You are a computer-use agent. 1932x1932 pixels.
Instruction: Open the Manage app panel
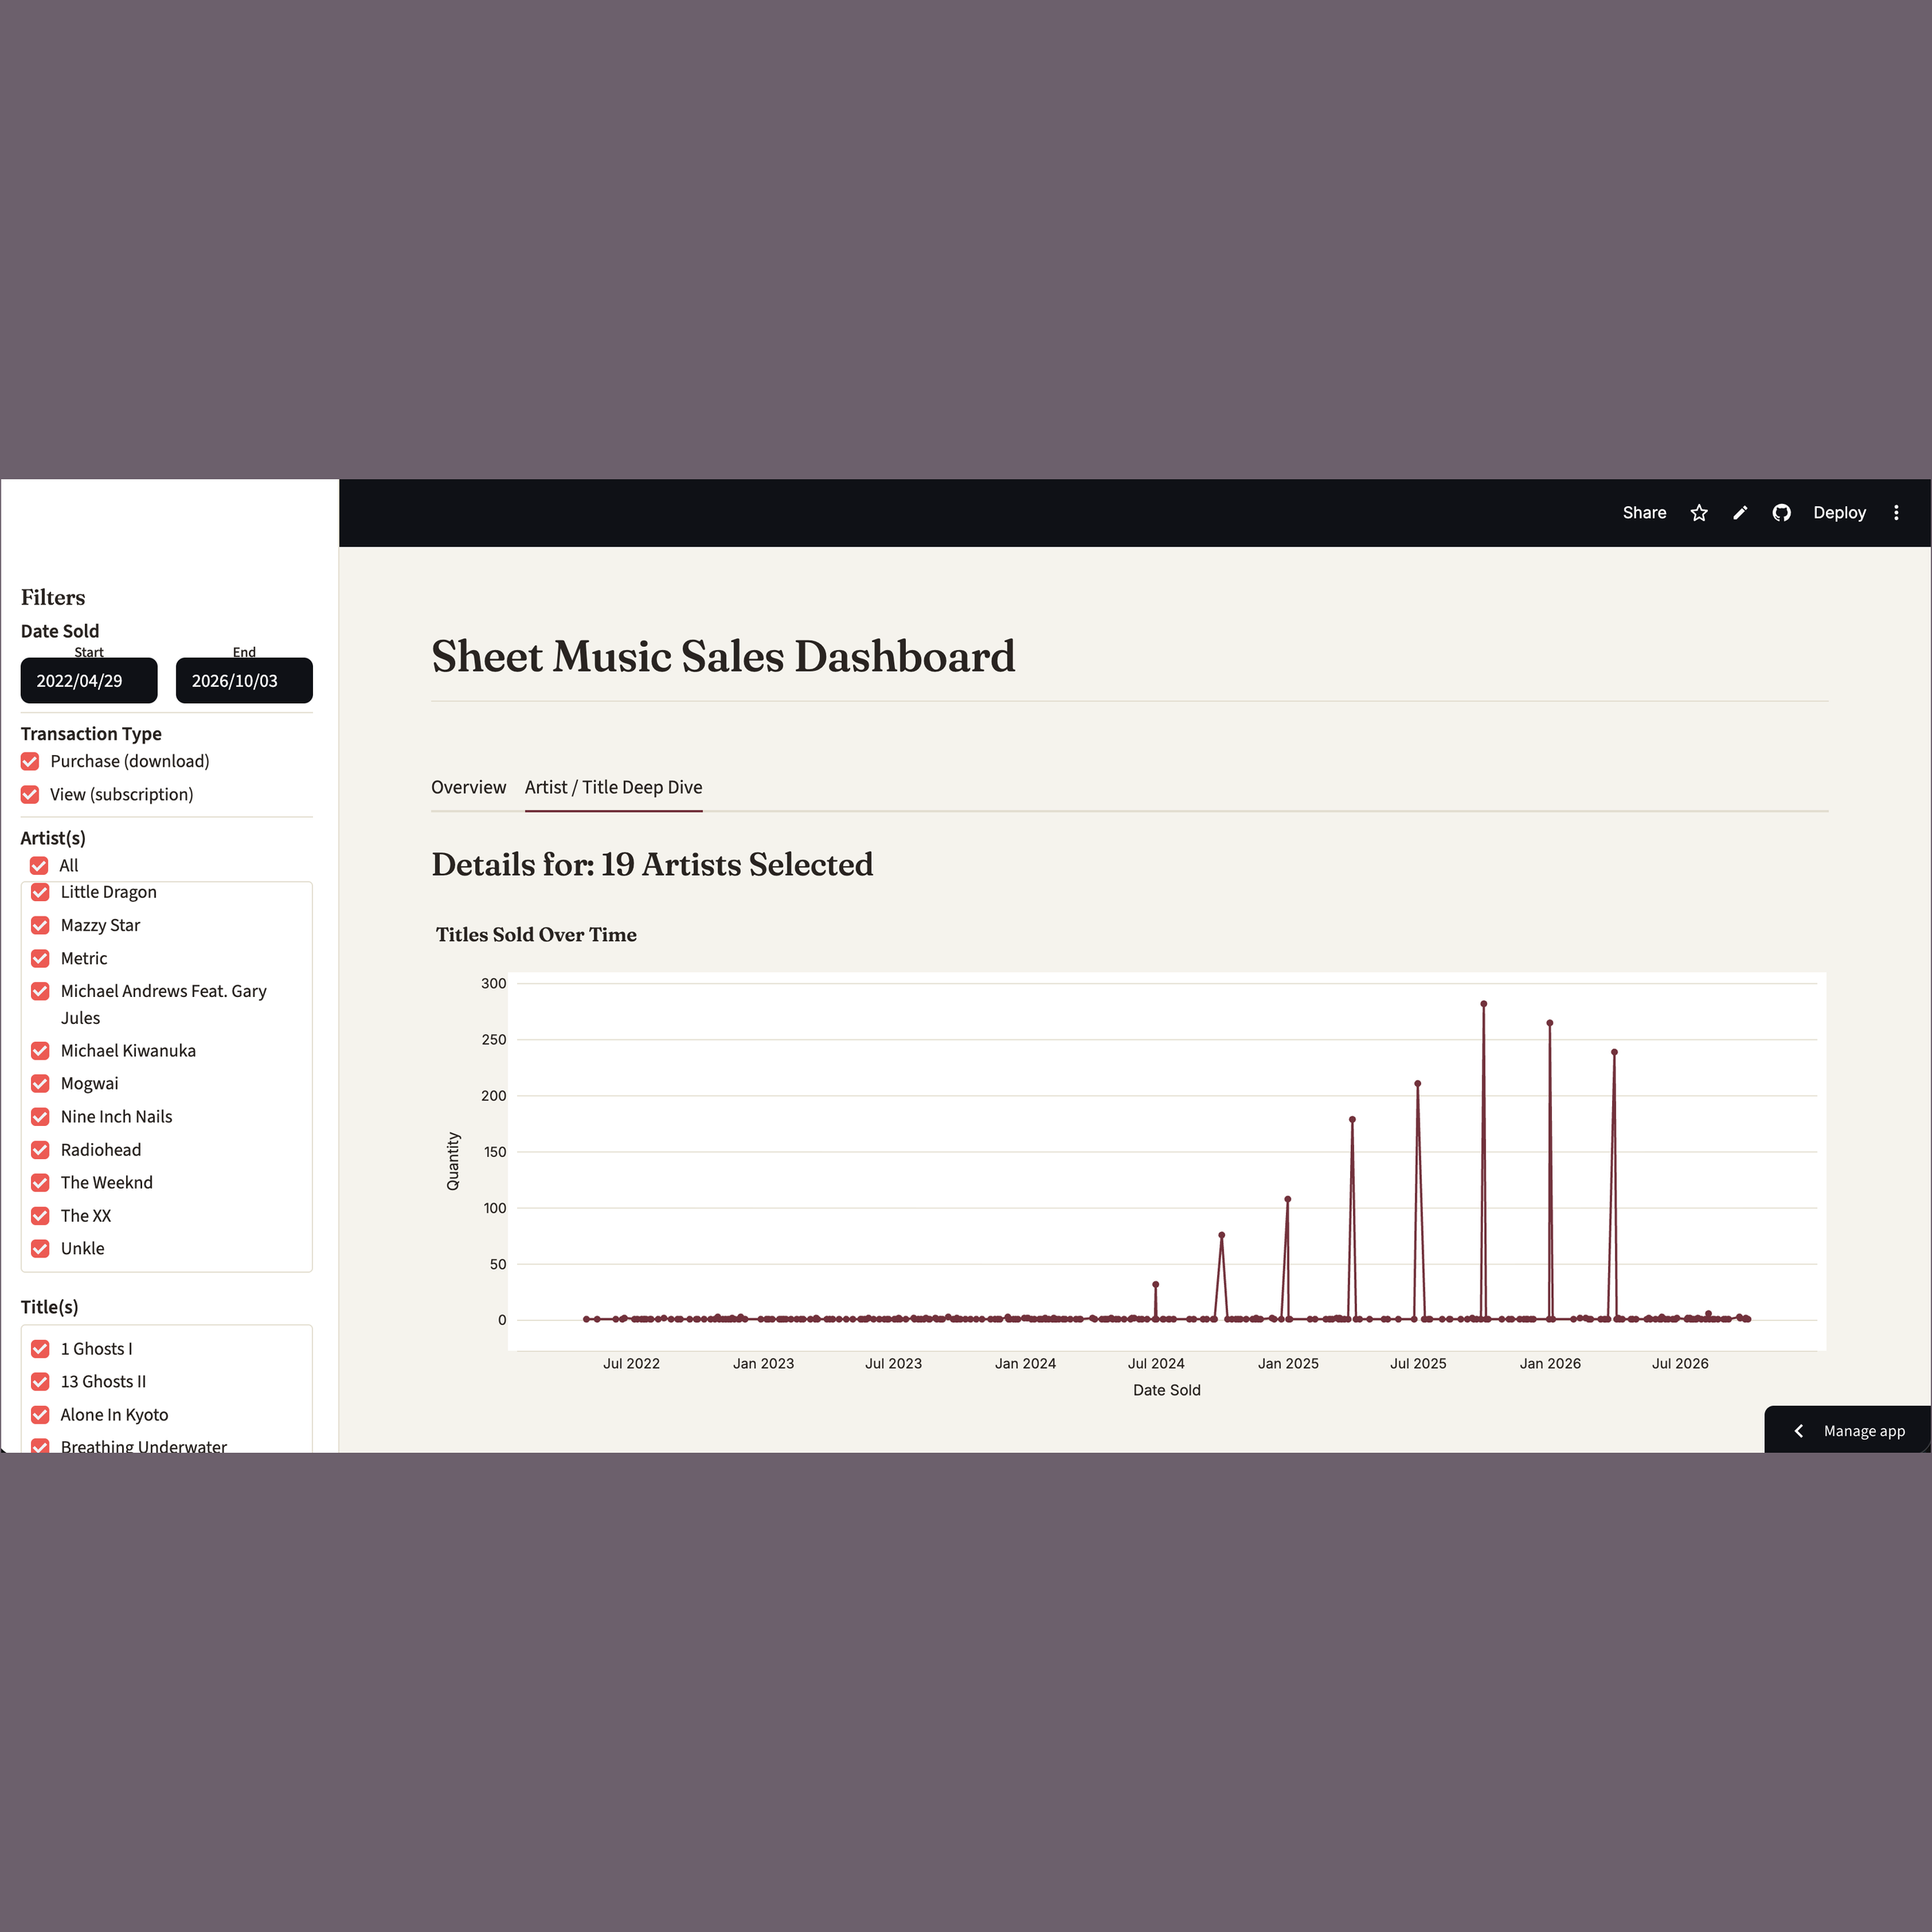click(x=1847, y=1430)
